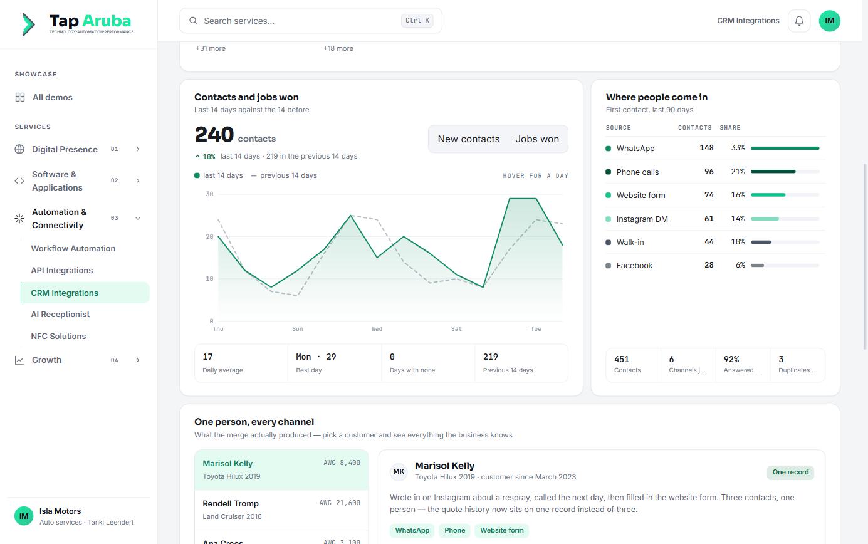Click the All demos grid icon

pyautogui.click(x=20, y=97)
